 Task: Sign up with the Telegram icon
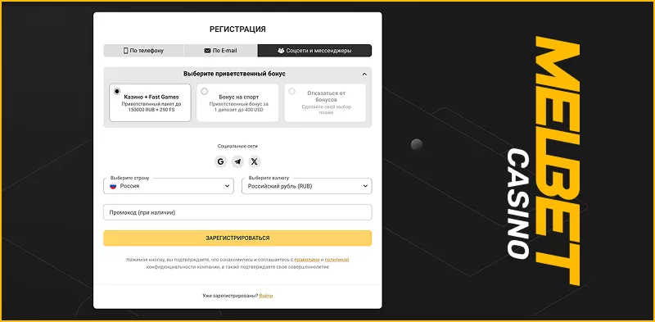(237, 162)
